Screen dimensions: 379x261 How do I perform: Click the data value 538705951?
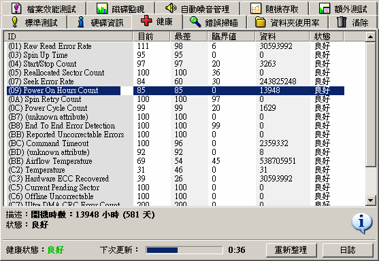pyautogui.click(x=278, y=161)
